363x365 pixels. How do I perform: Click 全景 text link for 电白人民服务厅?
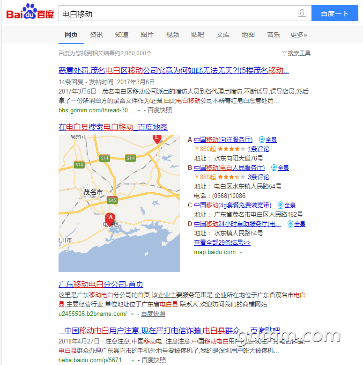pos(283,168)
